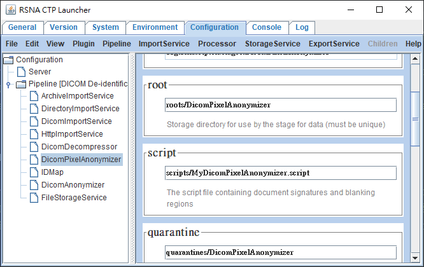Click the quarantine directory input field
424x267 pixels.
[x=281, y=252]
